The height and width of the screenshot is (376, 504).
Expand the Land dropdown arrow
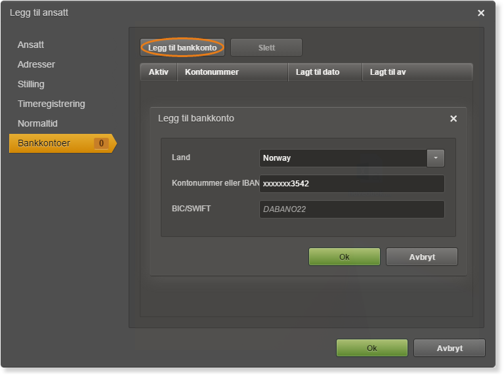436,158
